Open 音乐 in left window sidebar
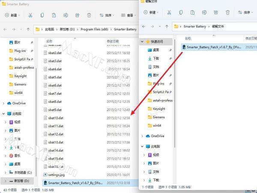The height and width of the screenshot is (193, 257). 17,156
